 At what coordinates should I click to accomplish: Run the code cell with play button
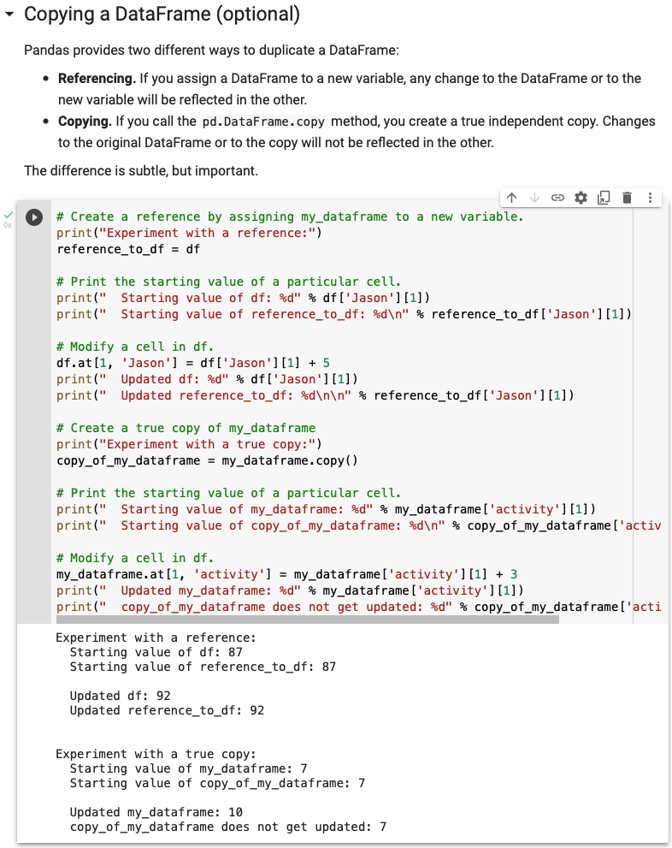click(x=34, y=216)
